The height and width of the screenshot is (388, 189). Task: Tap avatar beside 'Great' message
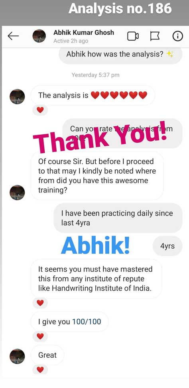coord(17,356)
